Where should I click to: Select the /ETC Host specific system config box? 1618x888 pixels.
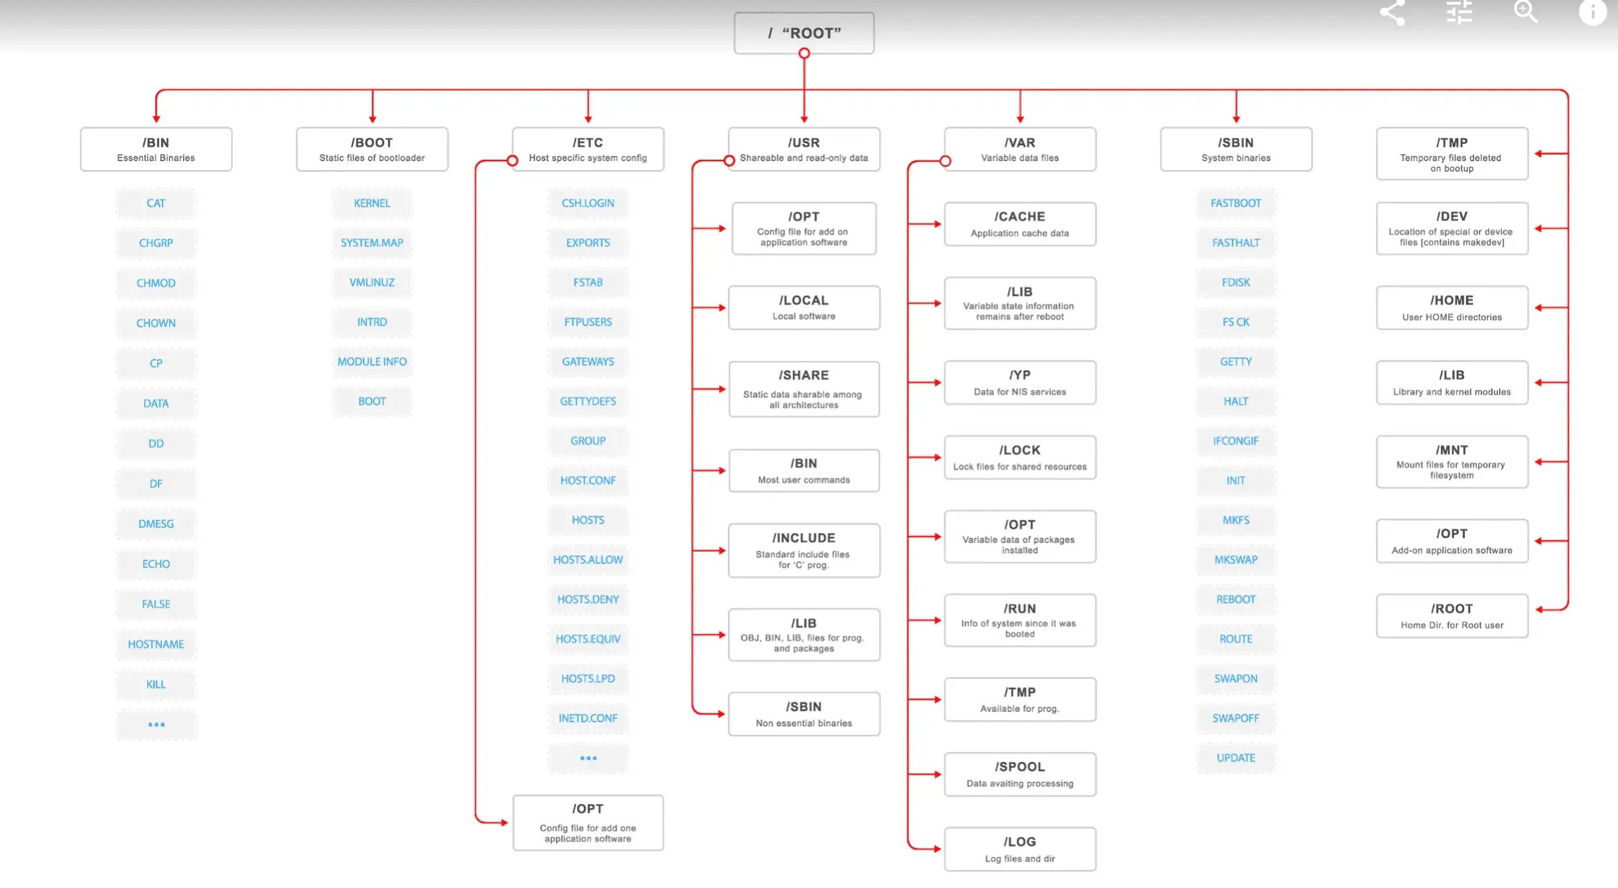(x=588, y=149)
